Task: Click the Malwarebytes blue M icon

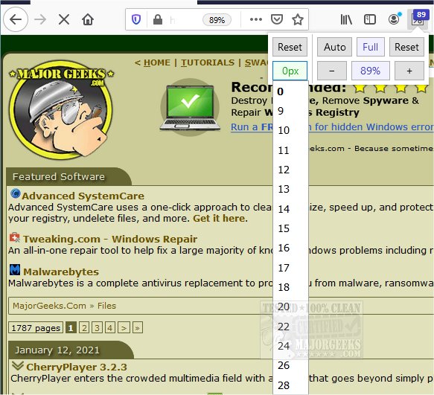Action: click(15, 270)
